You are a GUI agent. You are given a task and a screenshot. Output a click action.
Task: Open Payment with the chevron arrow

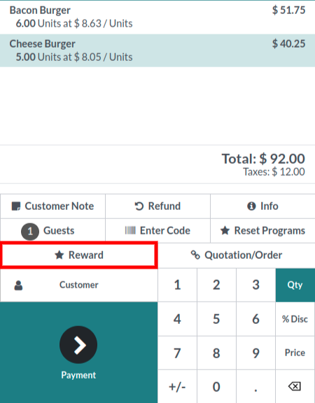click(x=78, y=345)
